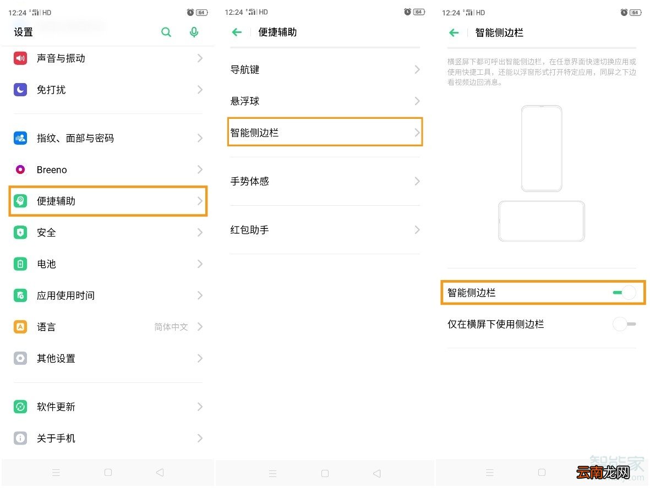This screenshot has width=650, height=488.
Task: Open 关于手机 page
Action: tap(108, 438)
